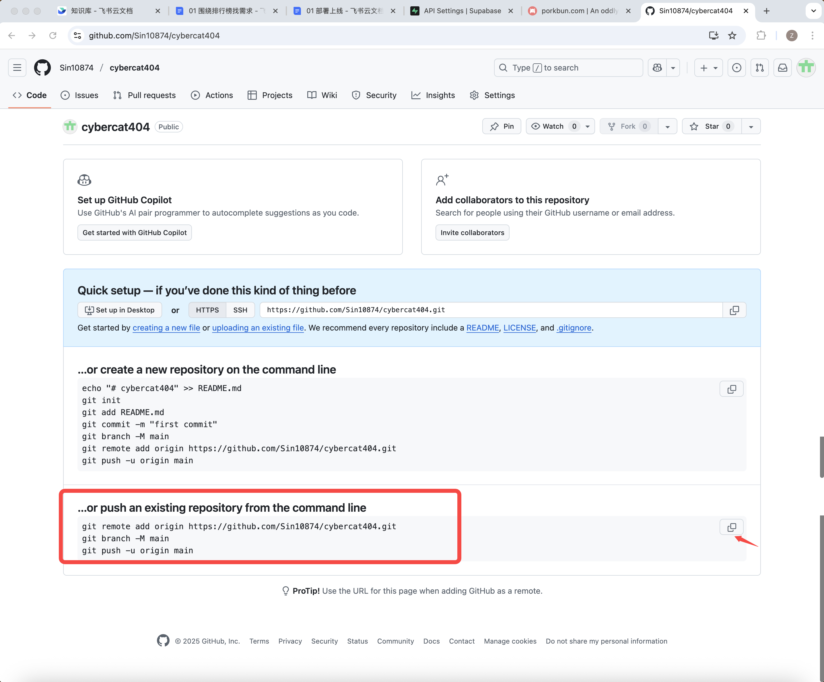Expand the Watch notification options arrow

(x=588, y=126)
